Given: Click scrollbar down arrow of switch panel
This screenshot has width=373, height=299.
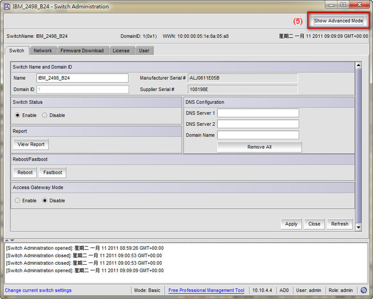Looking at the screenshot, I should pos(359,227).
